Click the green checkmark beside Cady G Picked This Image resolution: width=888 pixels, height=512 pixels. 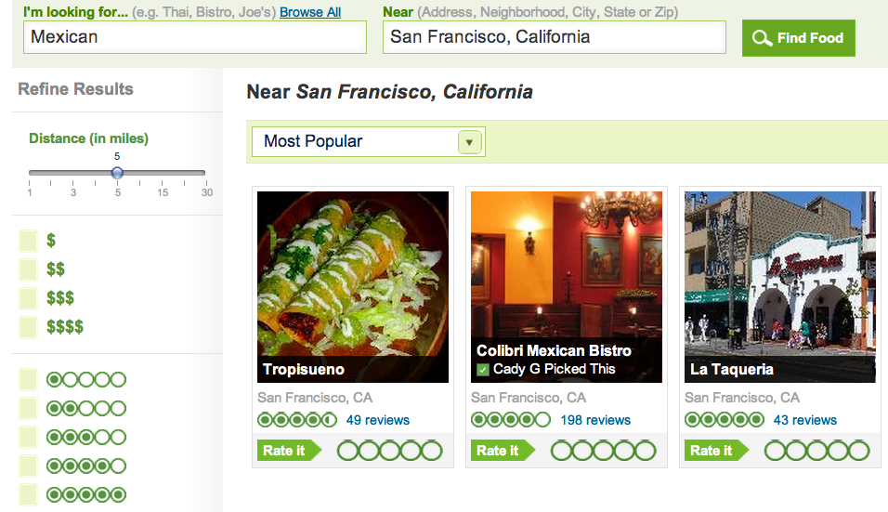(483, 369)
